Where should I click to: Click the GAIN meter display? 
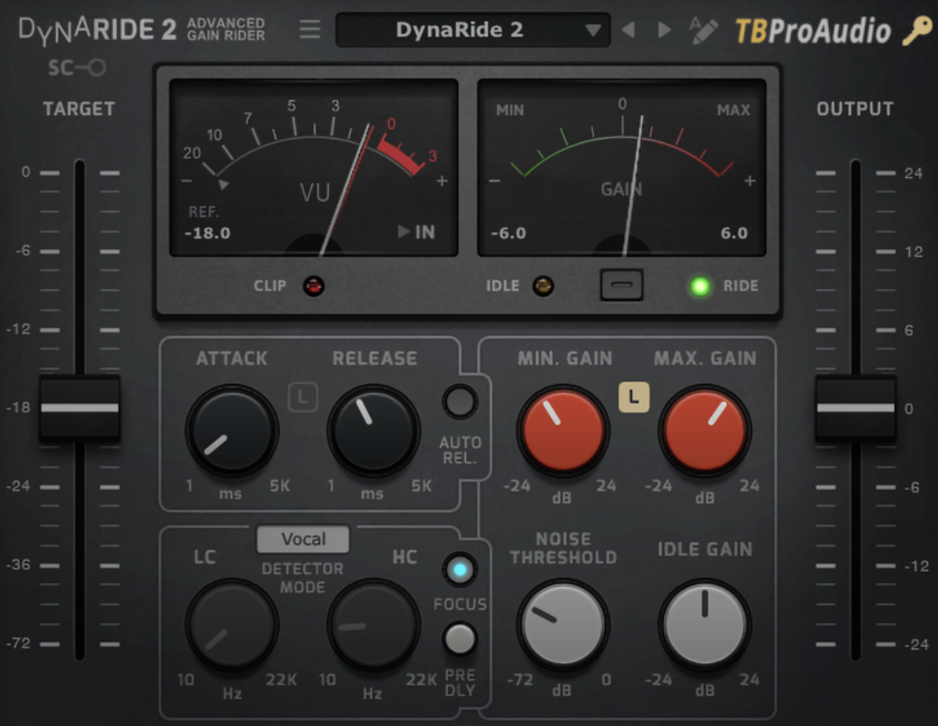[621, 167]
